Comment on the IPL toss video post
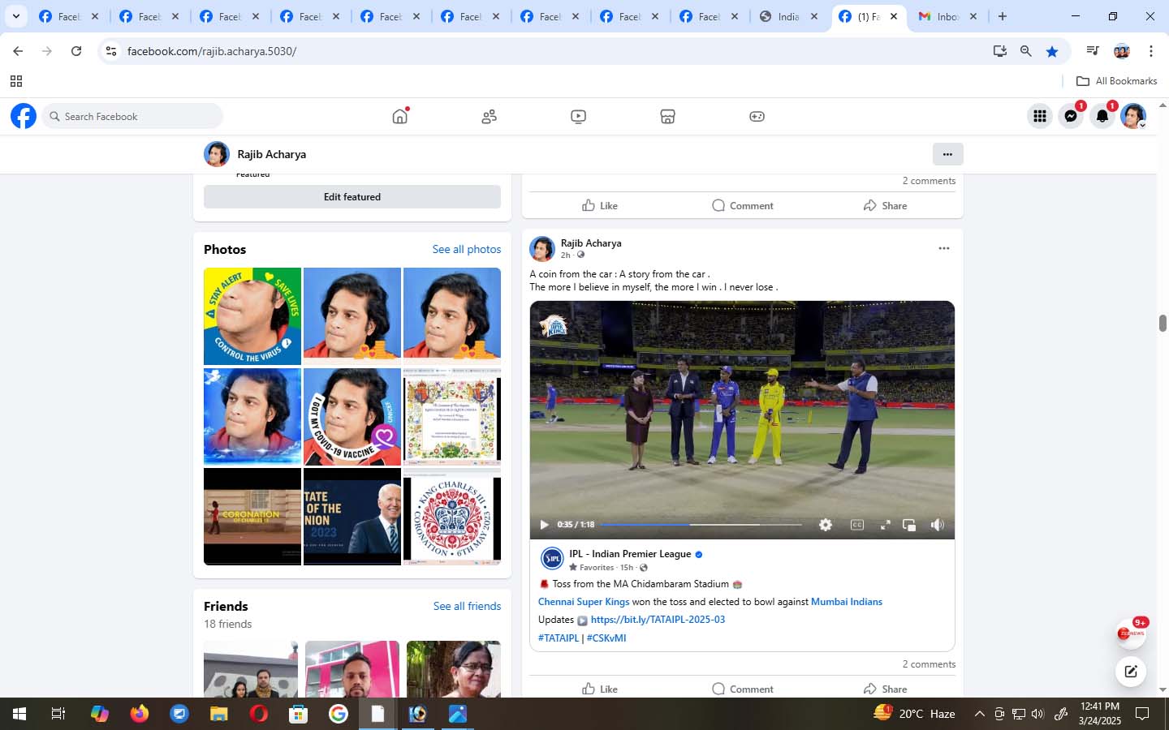 [742, 689]
